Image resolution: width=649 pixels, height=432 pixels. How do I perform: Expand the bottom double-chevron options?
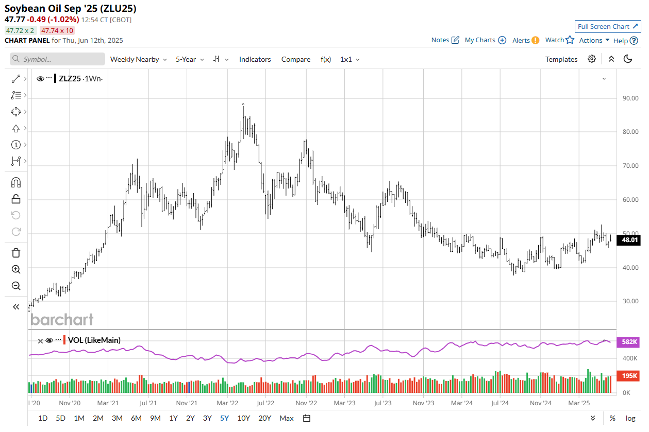pyautogui.click(x=593, y=418)
